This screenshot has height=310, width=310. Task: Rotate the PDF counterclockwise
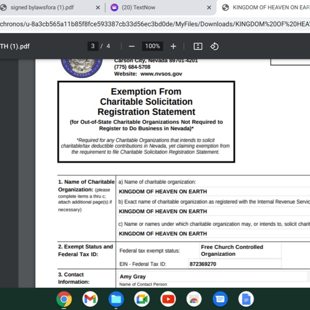(x=214, y=46)
